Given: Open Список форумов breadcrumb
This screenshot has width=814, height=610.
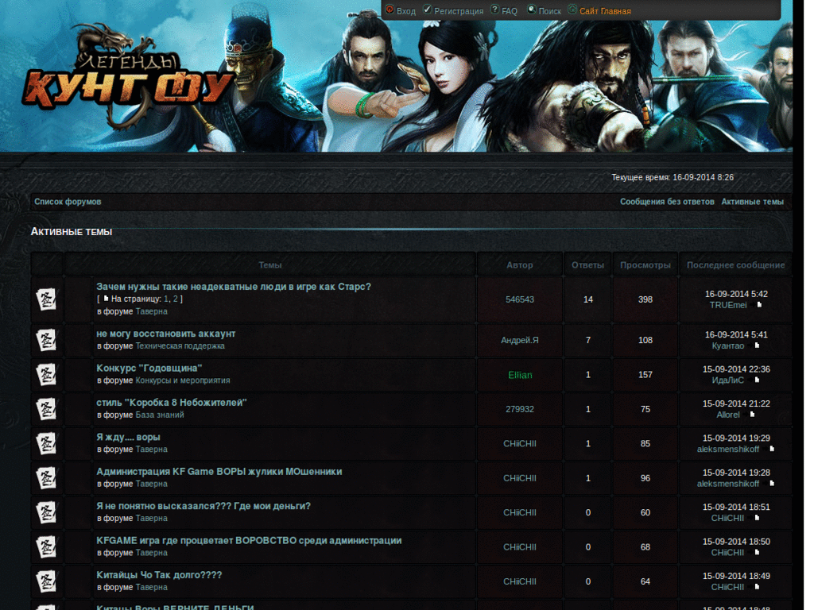Looking at the screenshot, I should (68, 202).
